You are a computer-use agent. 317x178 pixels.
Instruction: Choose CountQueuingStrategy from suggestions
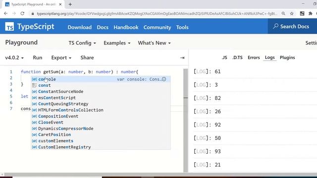(x=101, y=104)
